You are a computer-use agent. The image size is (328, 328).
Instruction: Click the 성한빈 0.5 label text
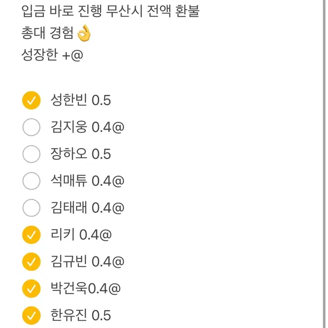[x=80, y=100]
